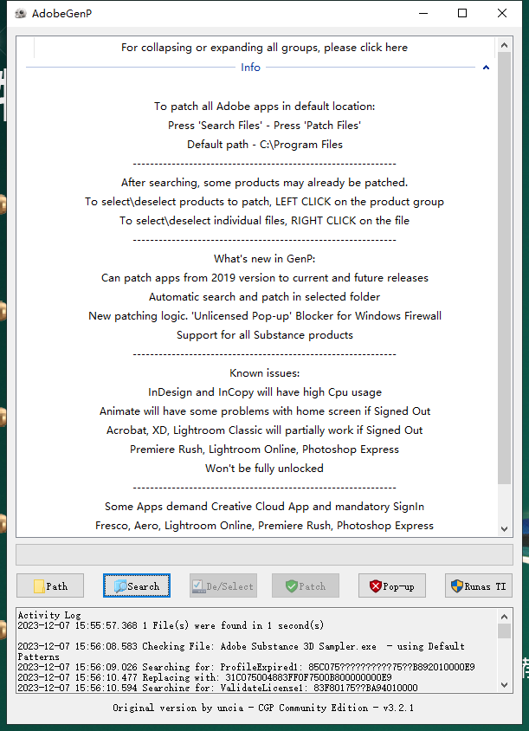The height and width of the screenshot is (731, 529).
Task: Click the Activity Log scroll up arrow
Action: click(x=504, y=617)
